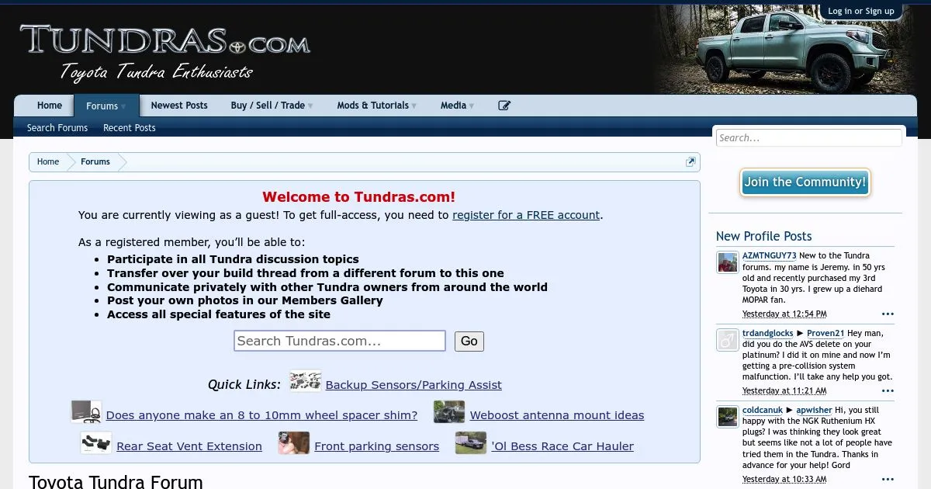931x489 pixels.
Task: Open Backup Sensors/Parking Assist link
Action: pos(414,385)
